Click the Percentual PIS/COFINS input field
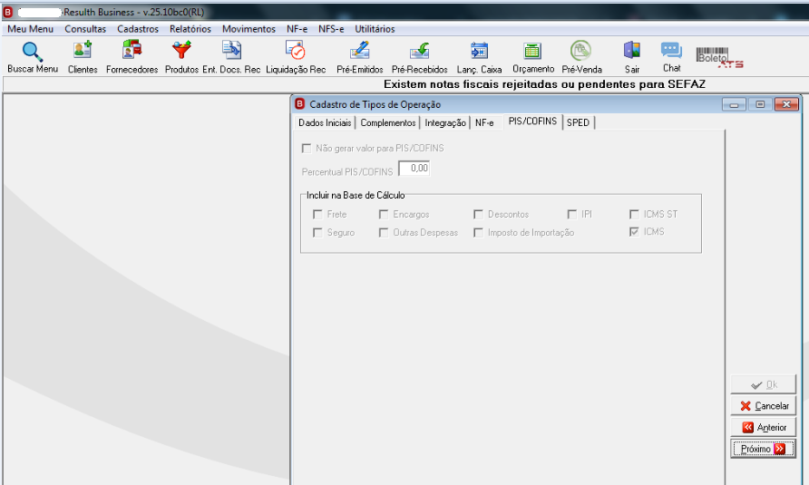809x485 pixels. [x=414, y=169]
